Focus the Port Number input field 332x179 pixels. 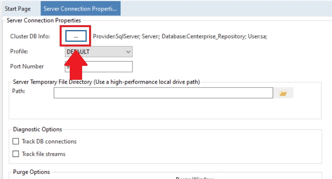[x=99, y=67]
